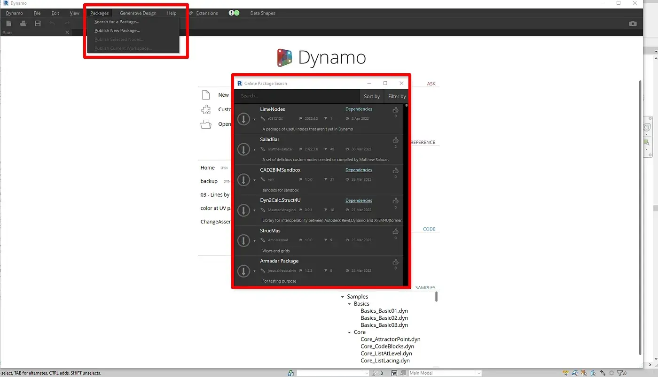Open the Core_CodeBlocks.dyn sample
This screenshot has width=658, height=377.
tap(387, 346)
